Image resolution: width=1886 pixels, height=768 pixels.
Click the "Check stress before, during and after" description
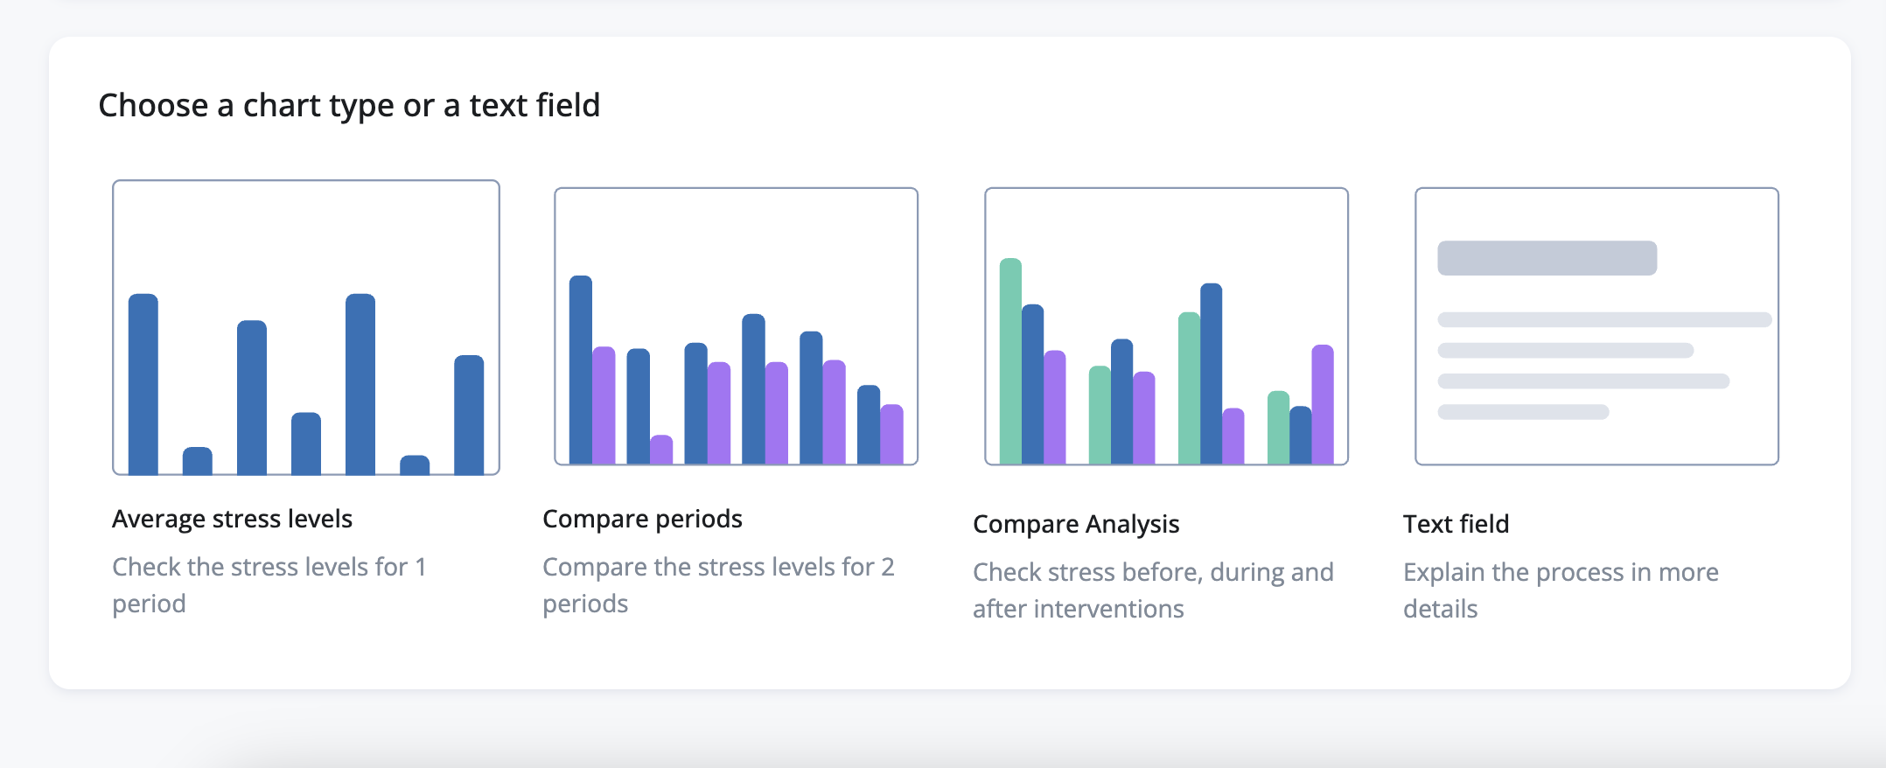pos(1153,590)
